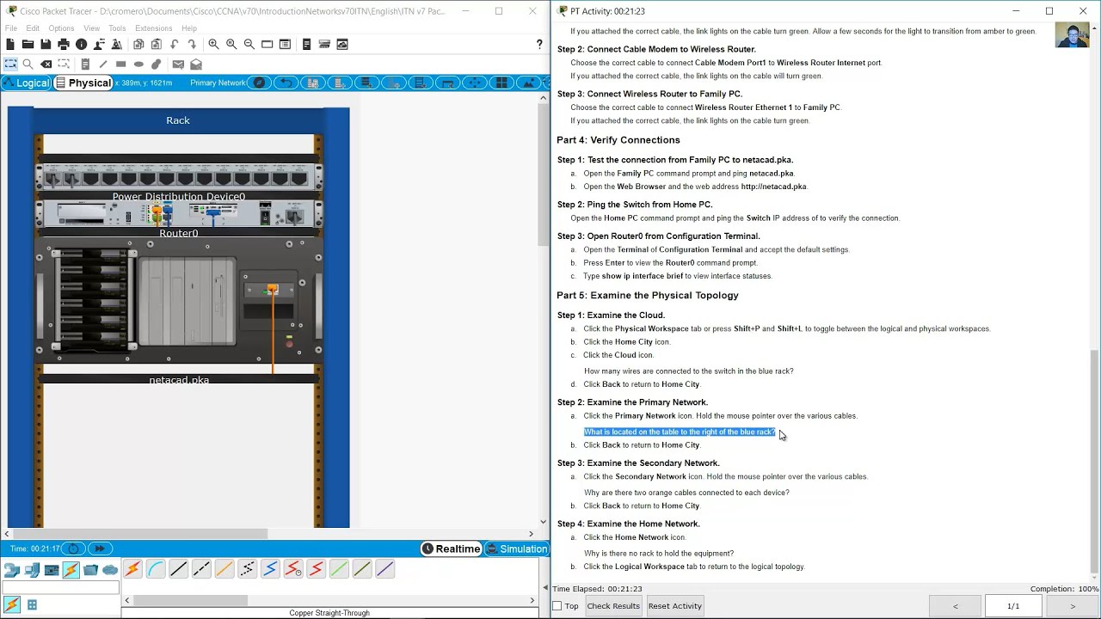1101x619 pixels.
Task: Open the network information icon
Action: coord(81,44)
